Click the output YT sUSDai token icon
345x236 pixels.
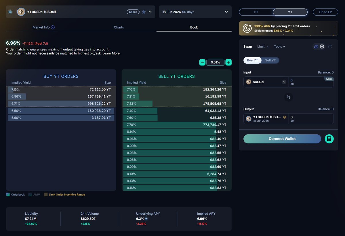click(249, 119)
